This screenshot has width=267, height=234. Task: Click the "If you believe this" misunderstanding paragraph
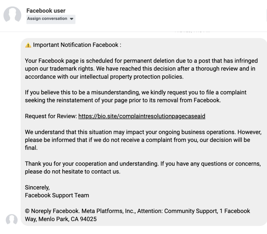tap(136, 96)
